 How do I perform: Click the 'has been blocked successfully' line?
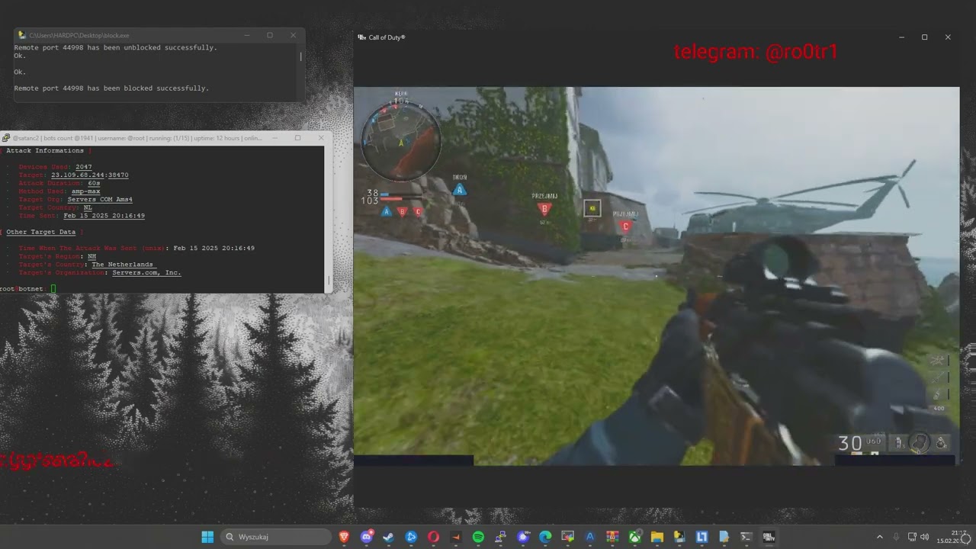point(111,88)
